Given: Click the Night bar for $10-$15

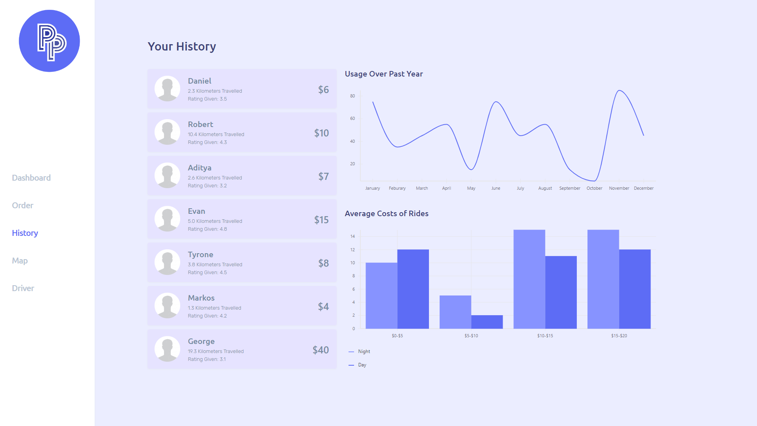Looking at the screenshot, I should [x=529, y=279].
